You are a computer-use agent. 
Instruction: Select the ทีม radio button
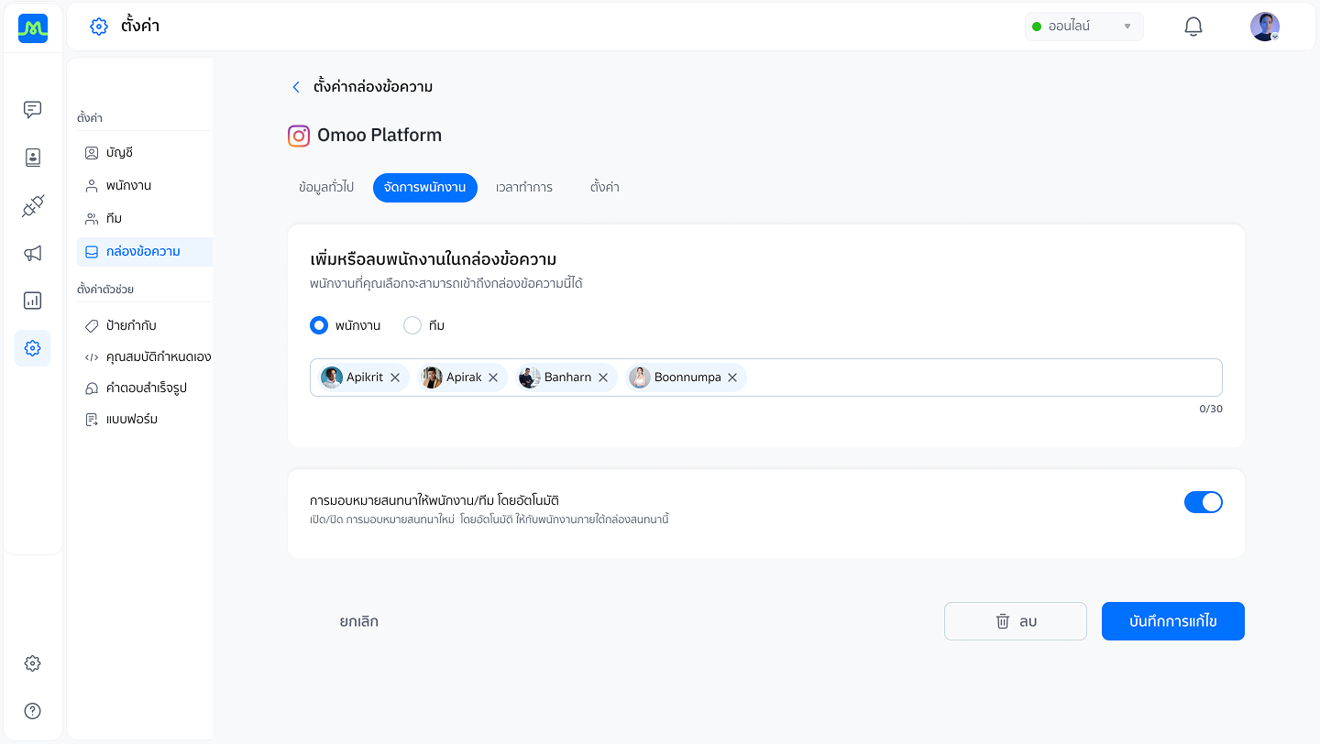click(412, 325)
